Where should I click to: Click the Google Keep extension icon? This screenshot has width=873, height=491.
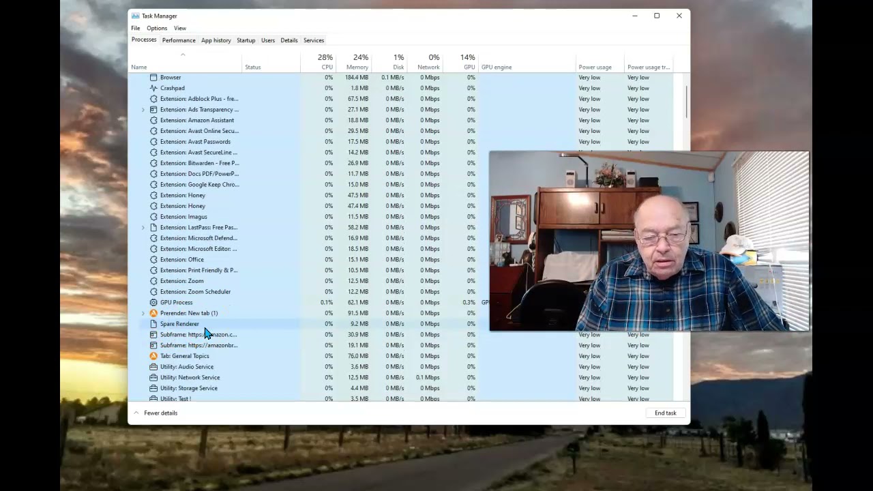point(153,184)
